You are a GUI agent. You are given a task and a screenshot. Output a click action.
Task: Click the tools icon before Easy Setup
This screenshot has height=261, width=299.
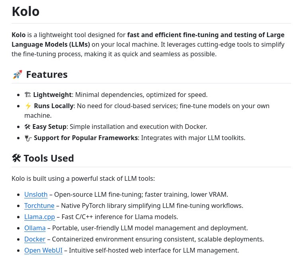point(27,127)
